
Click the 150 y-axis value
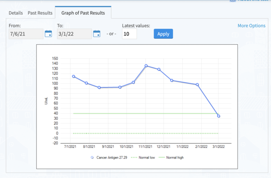click(55, 59)
